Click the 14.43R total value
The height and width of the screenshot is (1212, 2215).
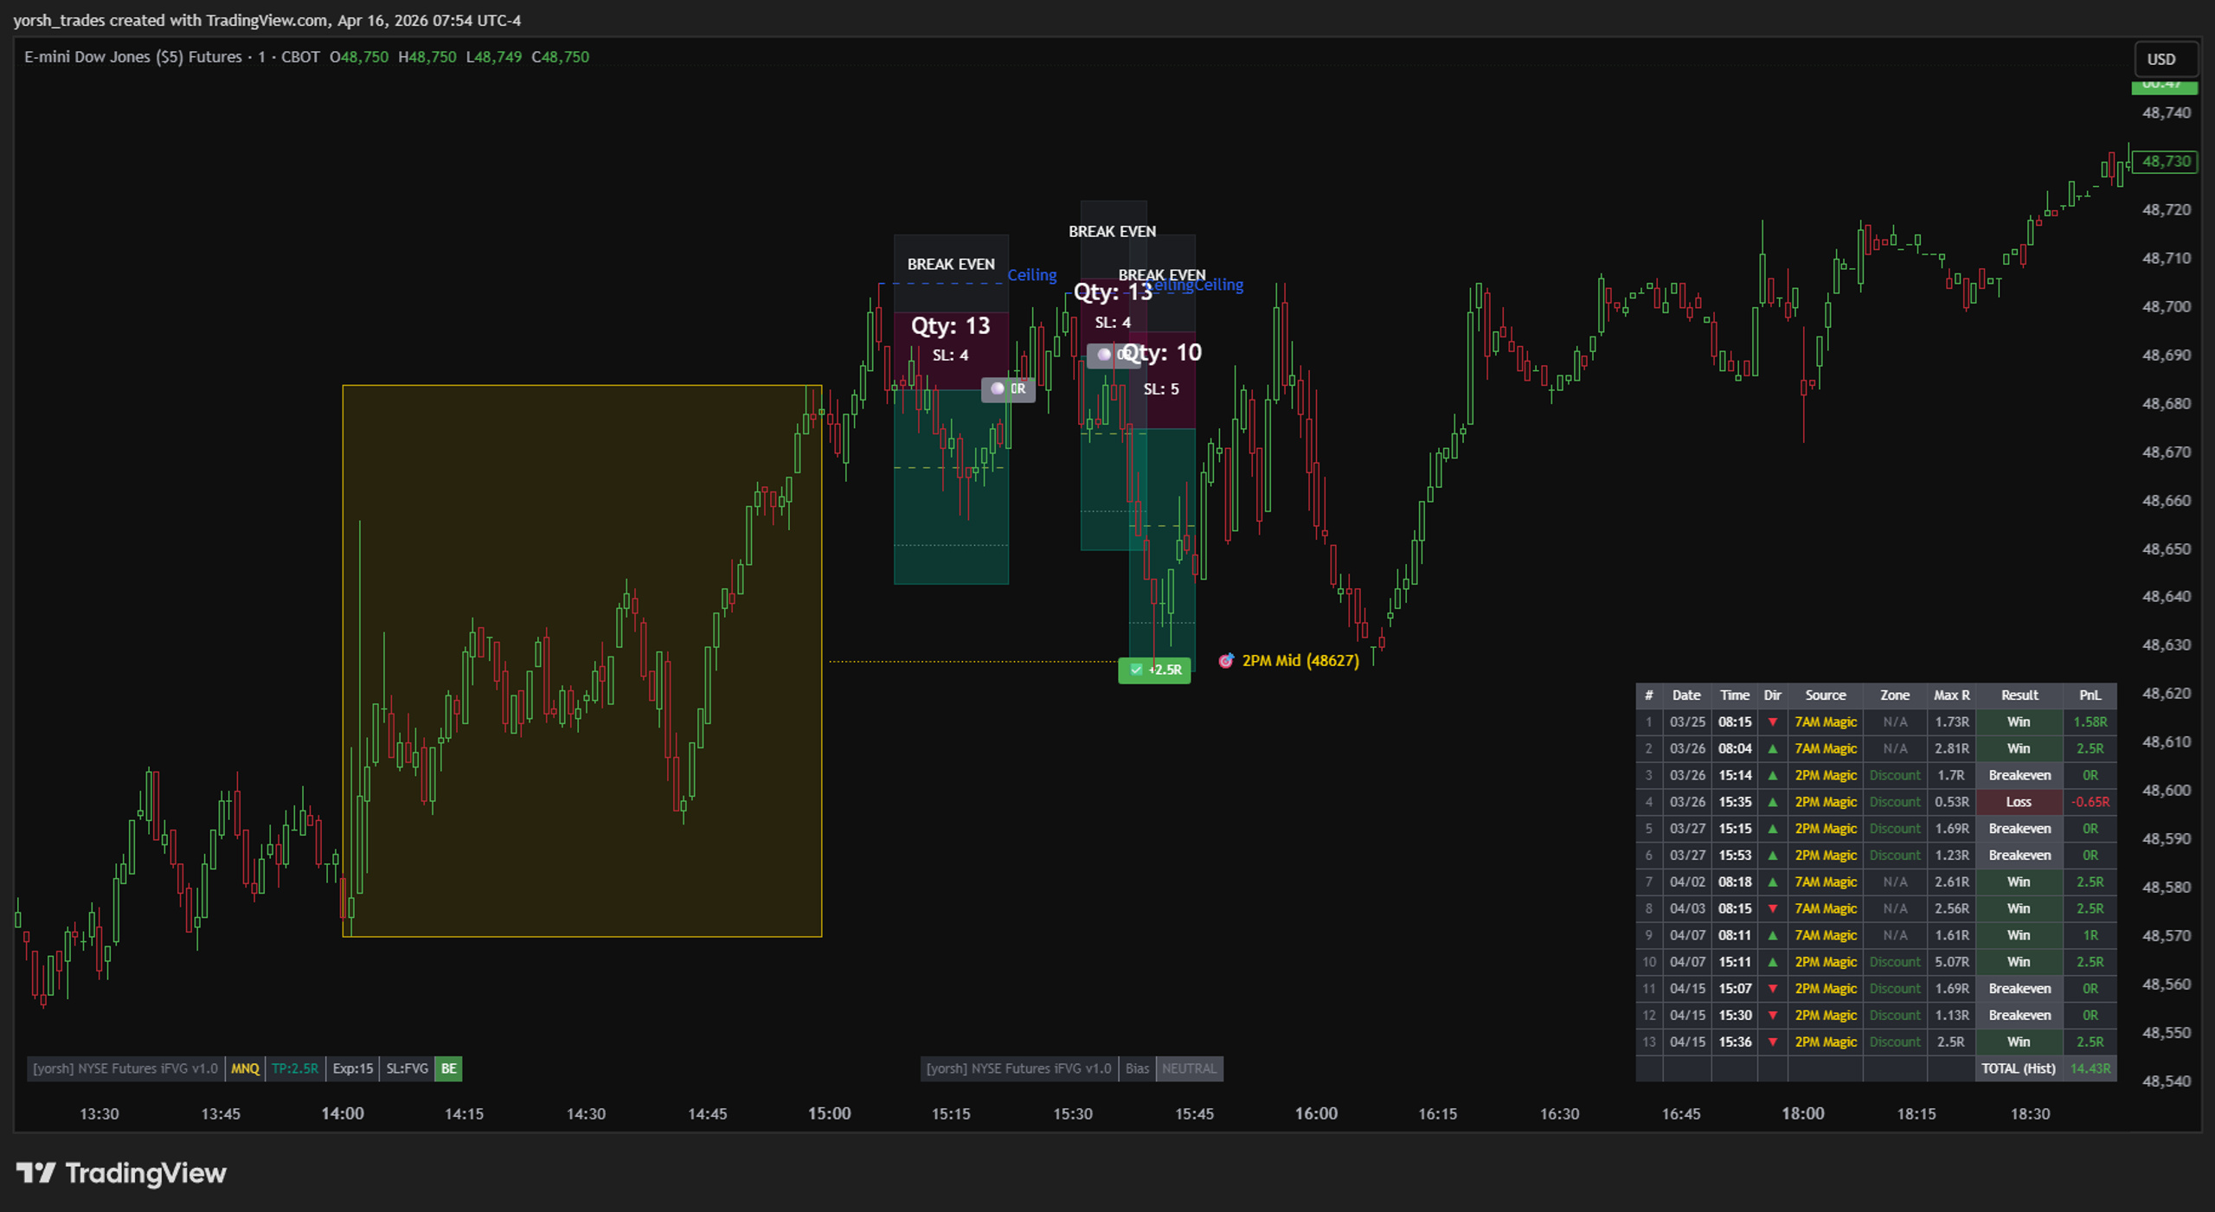[x=2090, y=1068]
